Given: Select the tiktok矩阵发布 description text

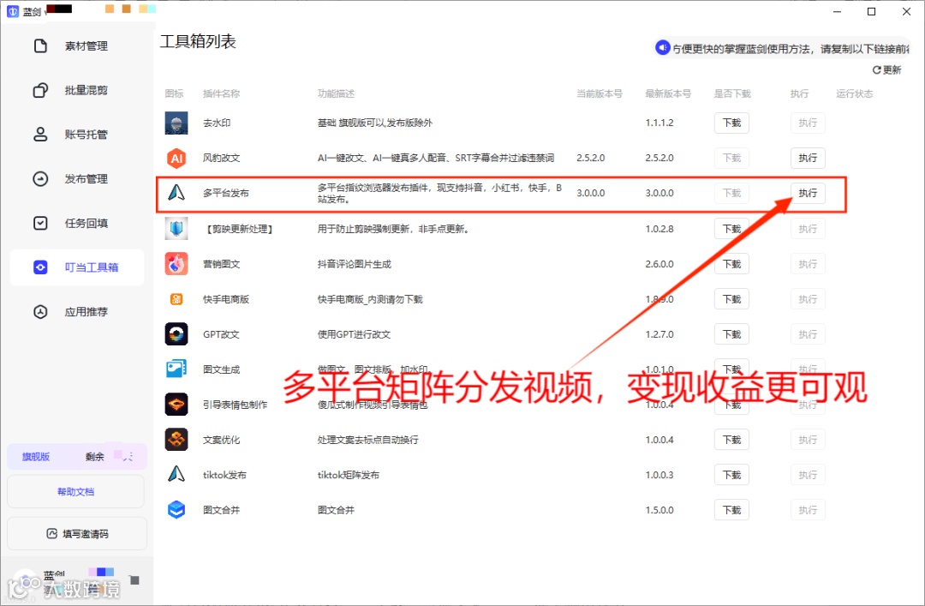Looking at the screenshot, I should (348, 475).
